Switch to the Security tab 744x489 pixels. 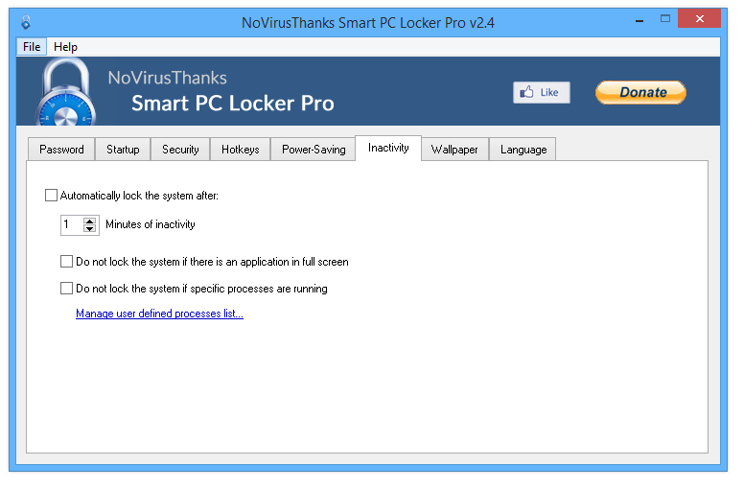tap(180, 150)
